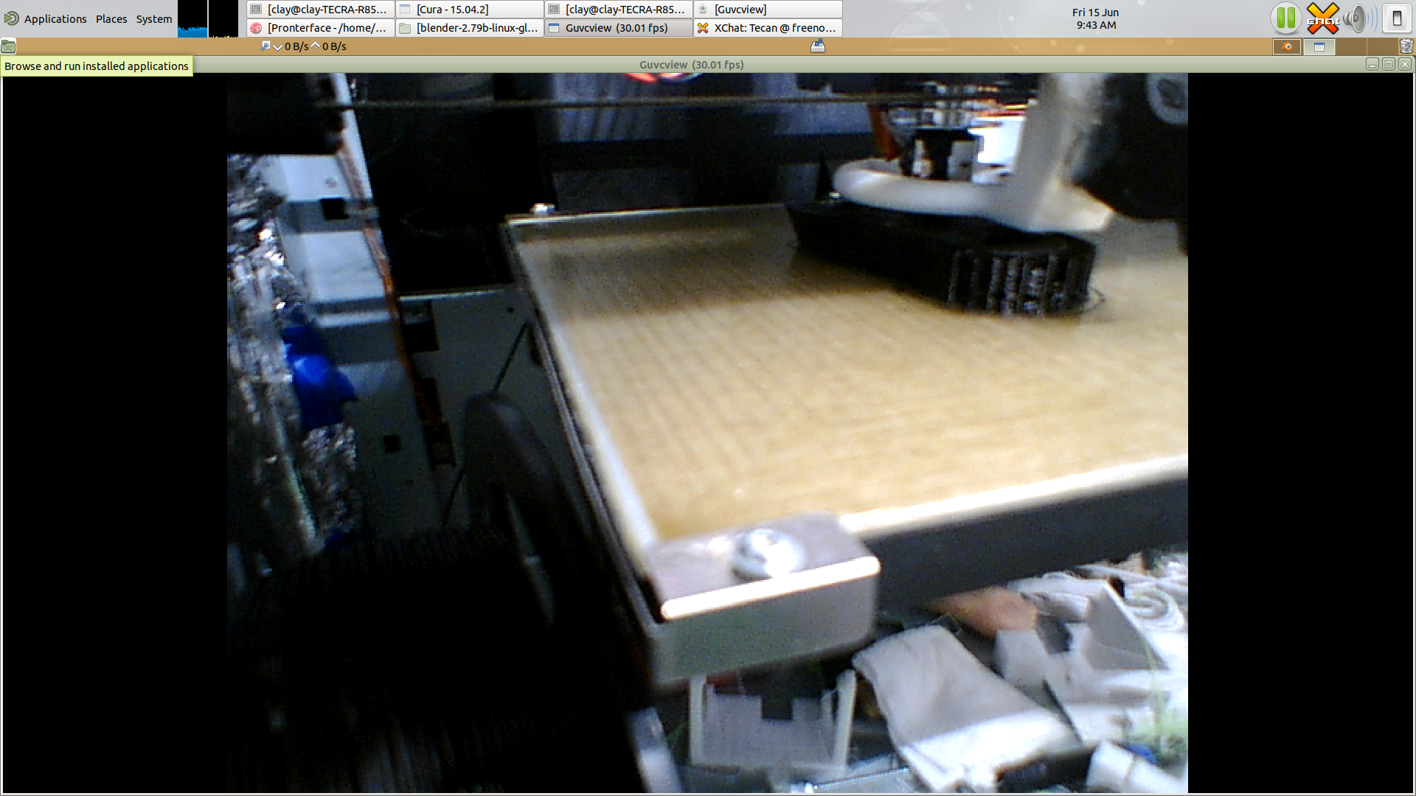Click the Guvcview (30.01 fps) title bar
Screen dimensions: 1416x796
tap(691, 65)
